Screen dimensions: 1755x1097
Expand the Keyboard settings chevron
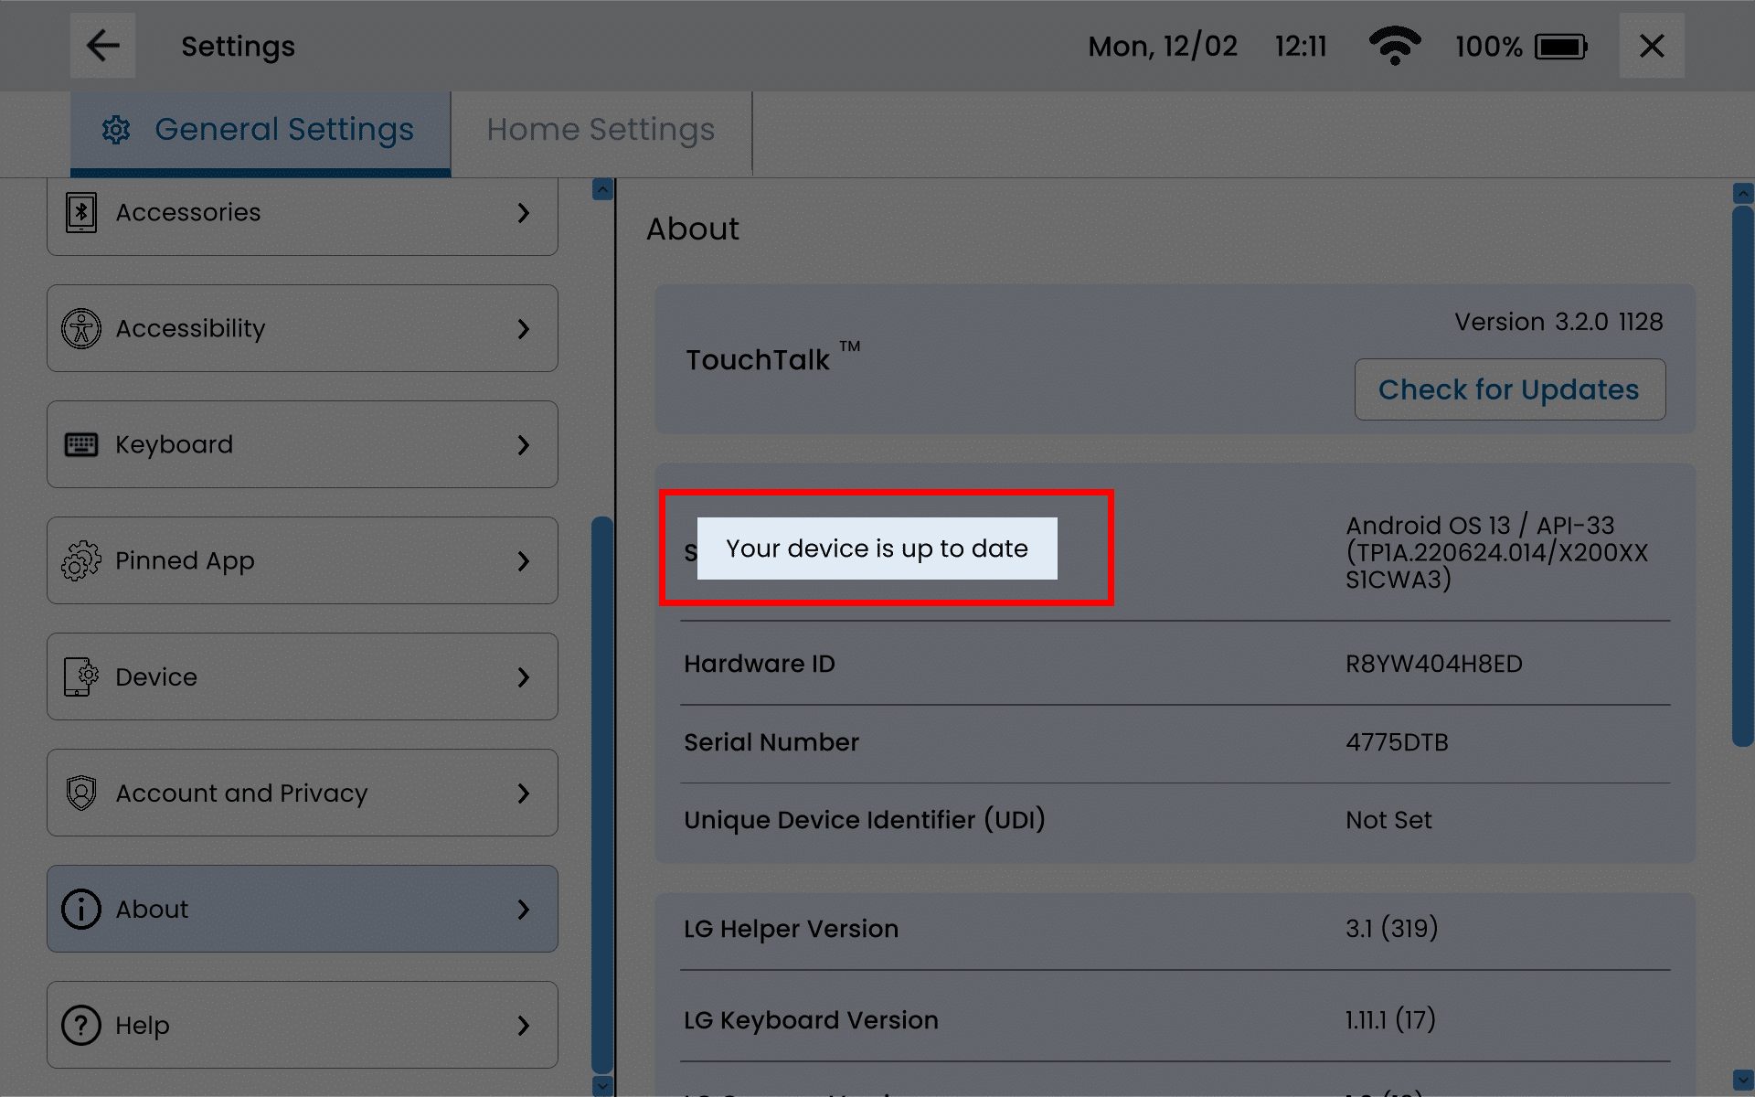tap(523, 444)
